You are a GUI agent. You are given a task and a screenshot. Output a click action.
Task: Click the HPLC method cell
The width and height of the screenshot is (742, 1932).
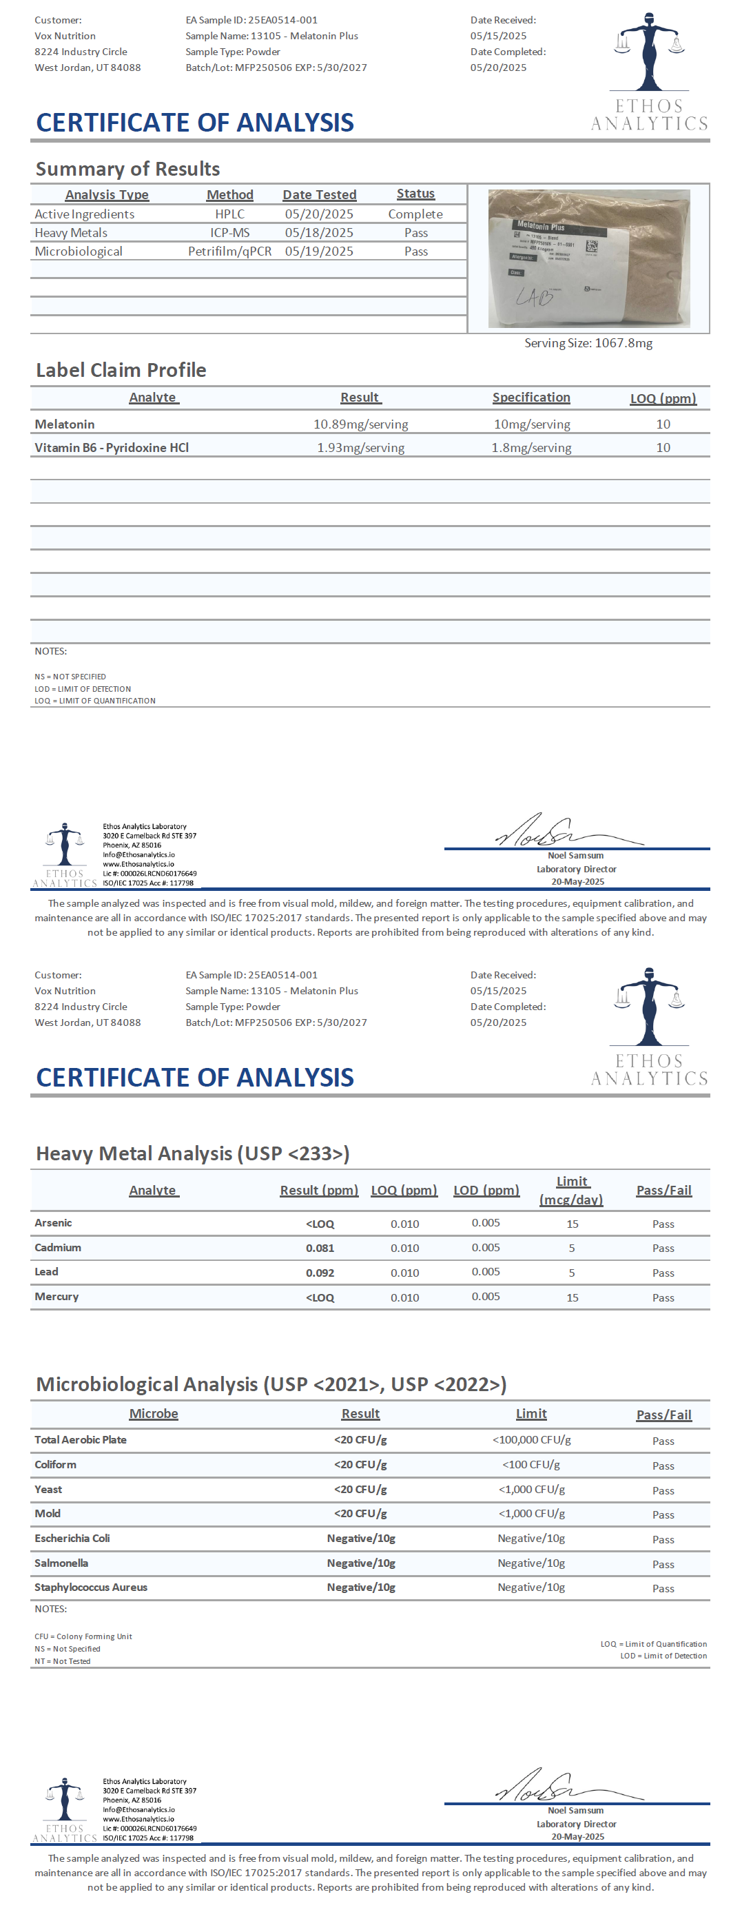pyautogui.click(x=229, y=214)
